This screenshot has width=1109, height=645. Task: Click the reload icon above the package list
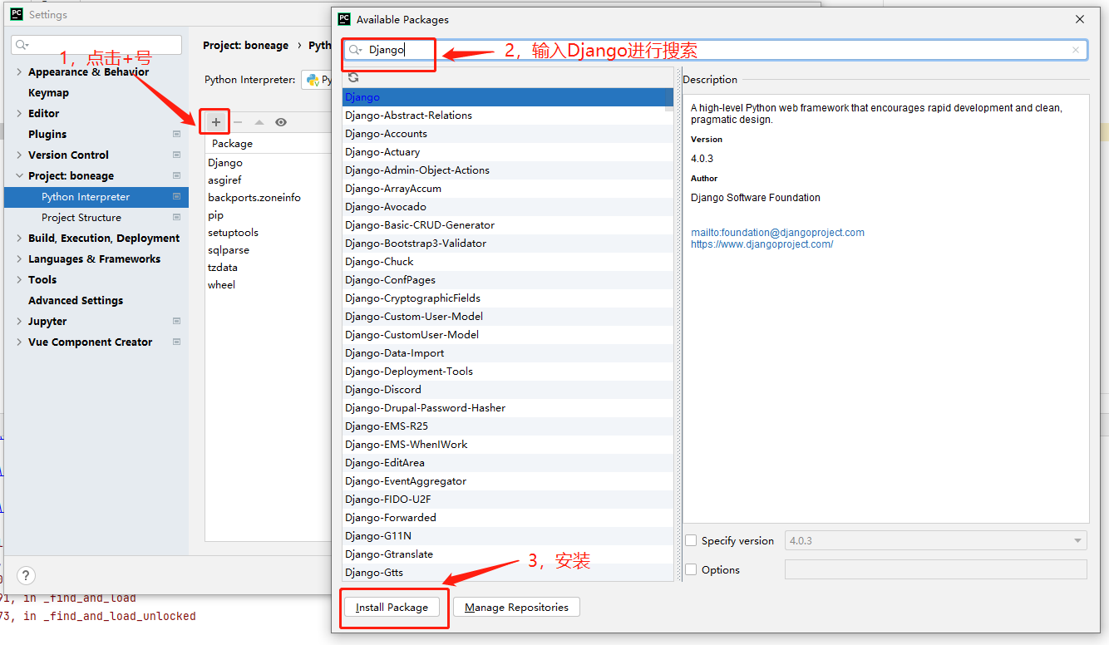point(353,76)
